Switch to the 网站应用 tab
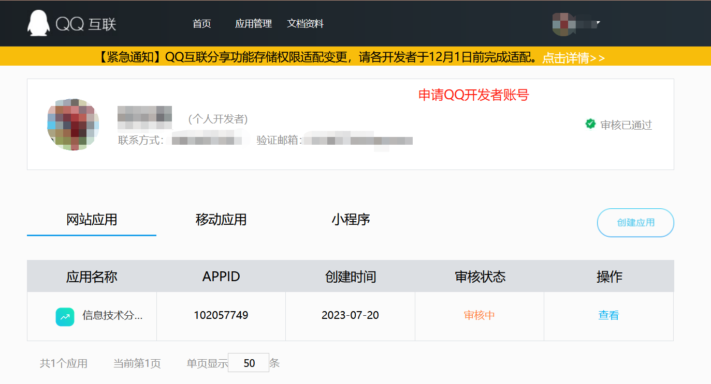711x384 pixels. 92,220
